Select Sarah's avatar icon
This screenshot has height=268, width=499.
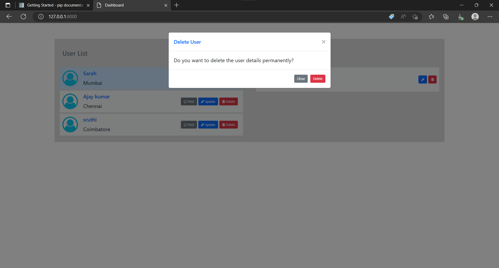pos(70,78)
